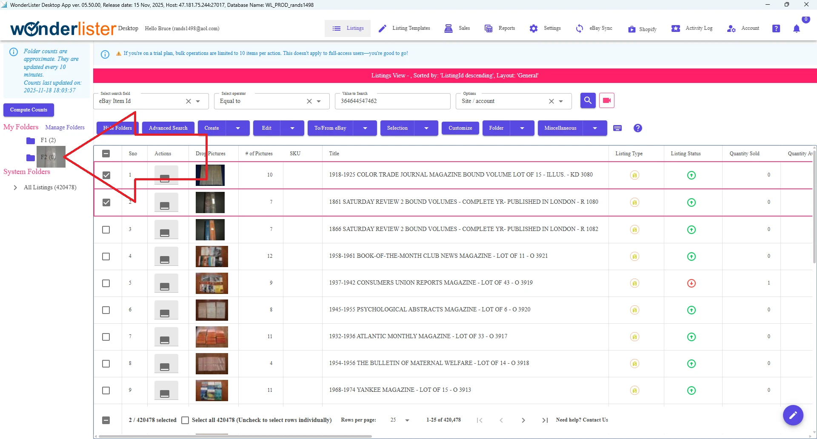Check the checkbox for row 3
Screen dimensions: 817x439
pos(106,229)
